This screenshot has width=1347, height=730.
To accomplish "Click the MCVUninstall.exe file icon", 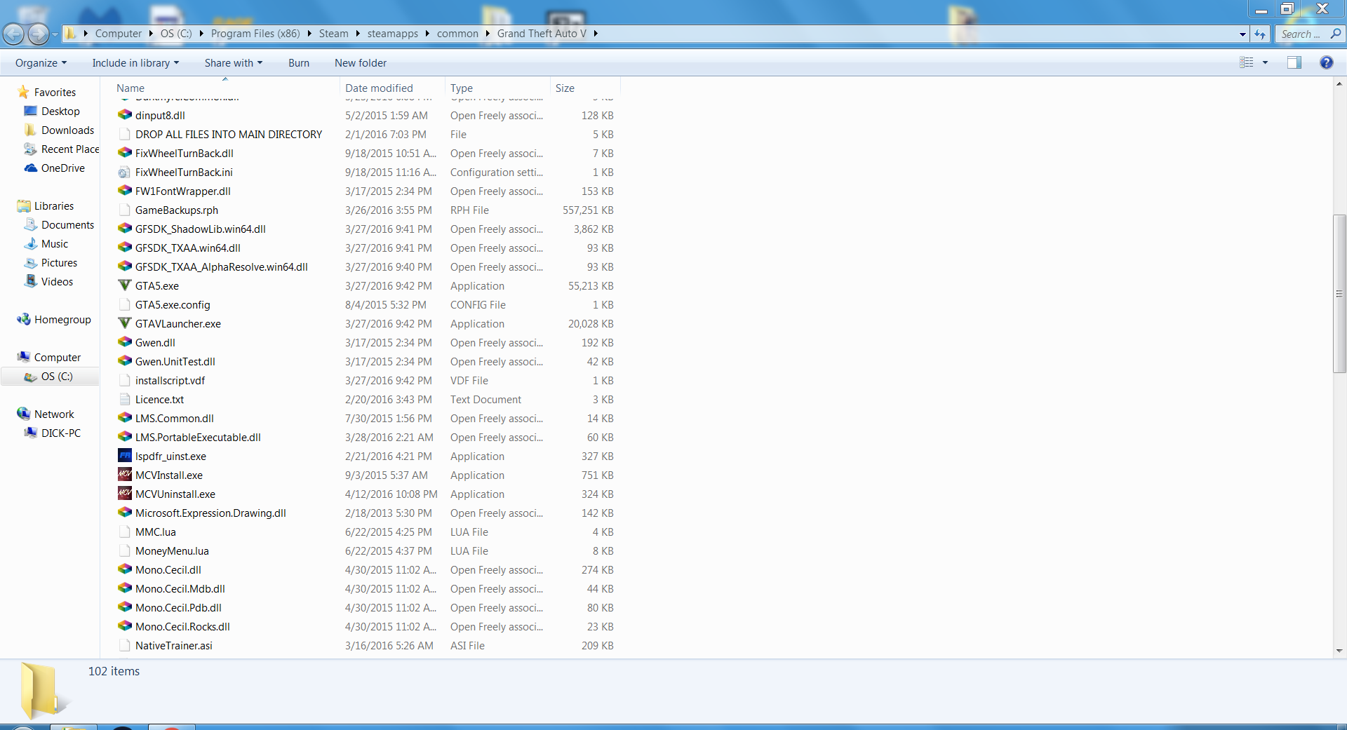I will 125,494.
